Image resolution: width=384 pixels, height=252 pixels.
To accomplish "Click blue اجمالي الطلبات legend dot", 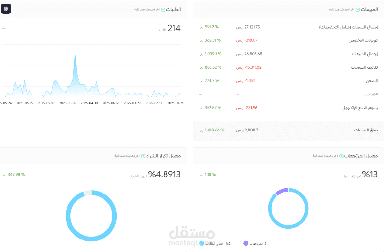I will pos(201,243).
